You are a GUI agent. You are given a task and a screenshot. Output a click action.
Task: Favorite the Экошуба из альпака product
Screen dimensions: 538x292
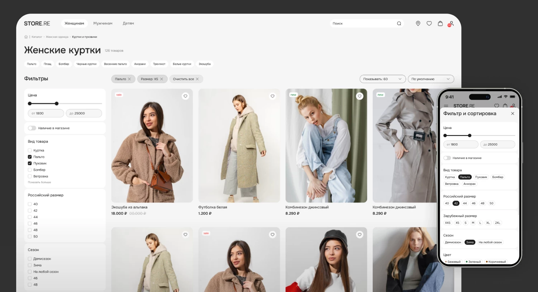pos(185,96)
